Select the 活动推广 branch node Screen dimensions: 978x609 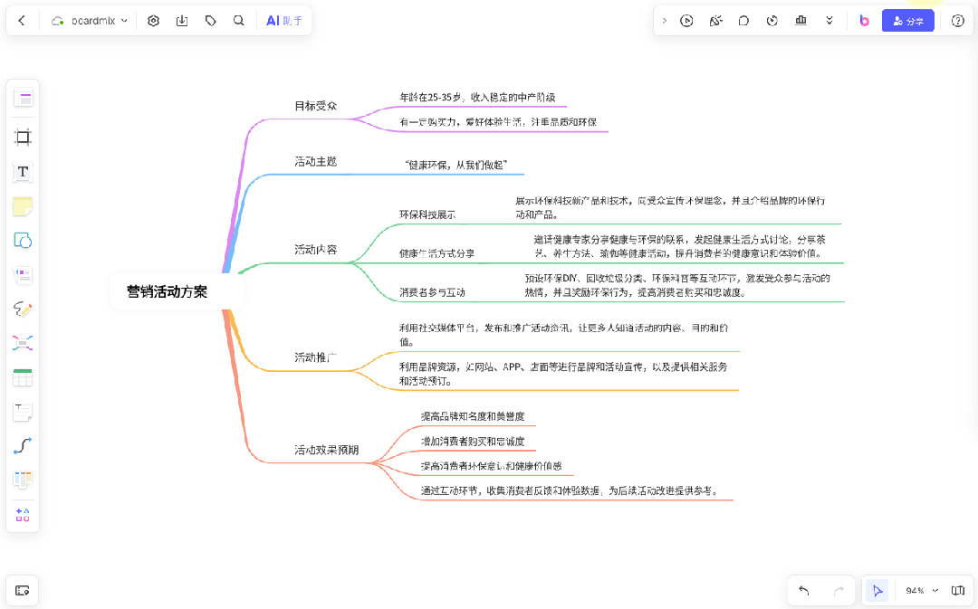point(316,357)
